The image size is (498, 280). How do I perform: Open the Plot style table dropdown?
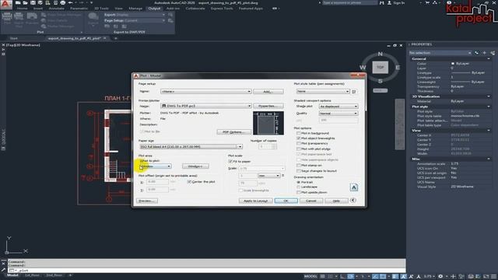click(x=323, y=92)
